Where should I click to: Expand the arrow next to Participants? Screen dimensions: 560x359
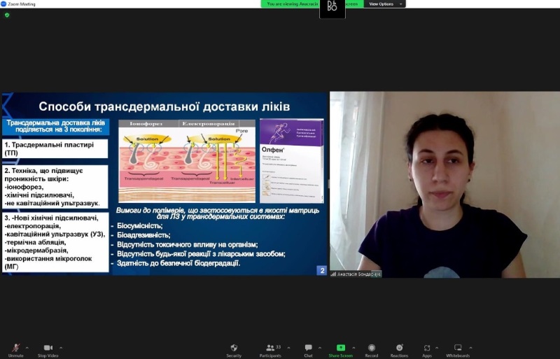tap(288, 348)
